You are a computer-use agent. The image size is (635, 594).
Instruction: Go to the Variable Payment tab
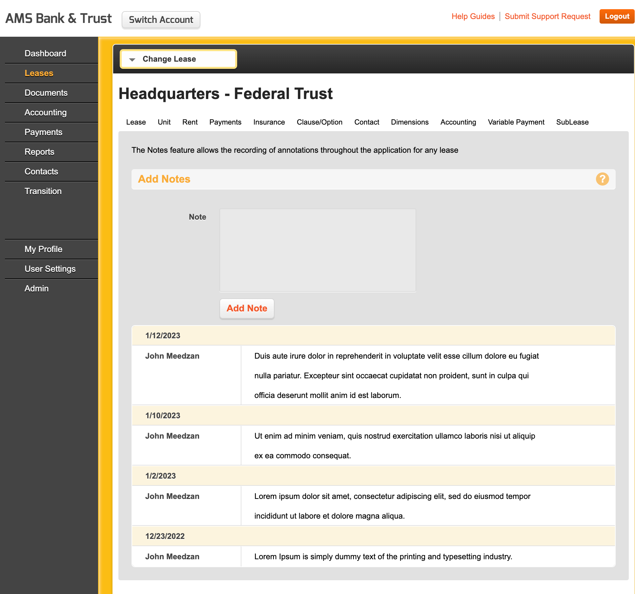click(516, 122)
